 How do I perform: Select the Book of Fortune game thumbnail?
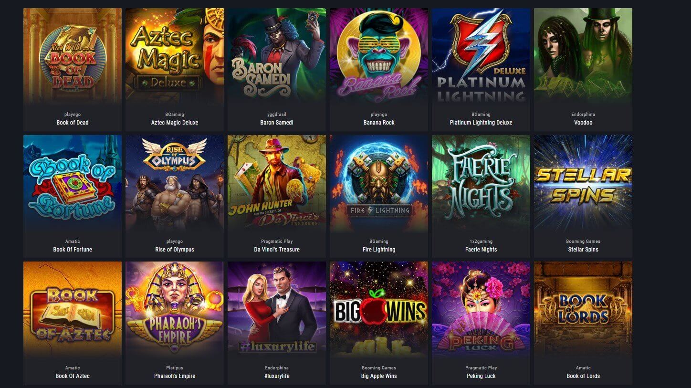point(73,184)
